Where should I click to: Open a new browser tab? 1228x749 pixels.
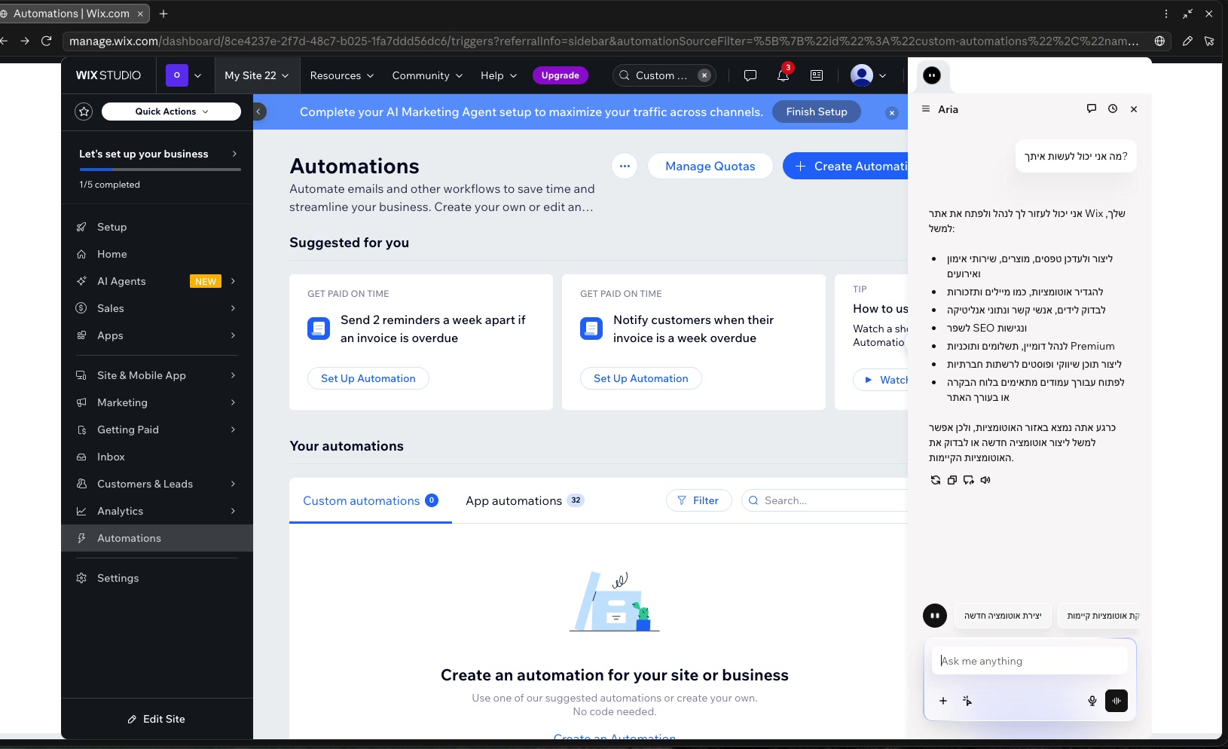click(x=163, y=14)
